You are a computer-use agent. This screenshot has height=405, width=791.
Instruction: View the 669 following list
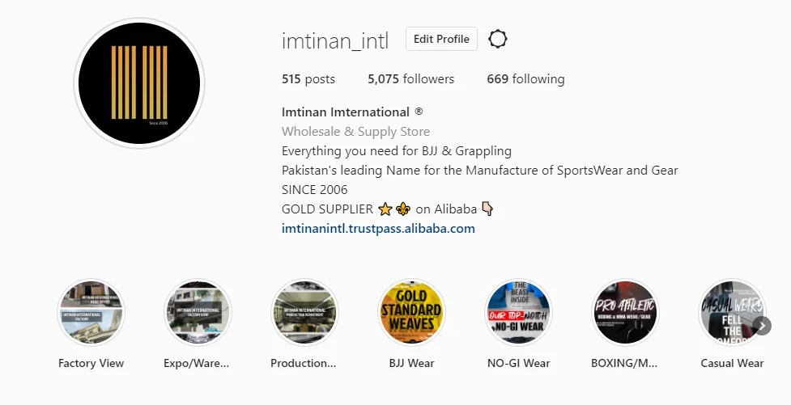pos(525,79)
